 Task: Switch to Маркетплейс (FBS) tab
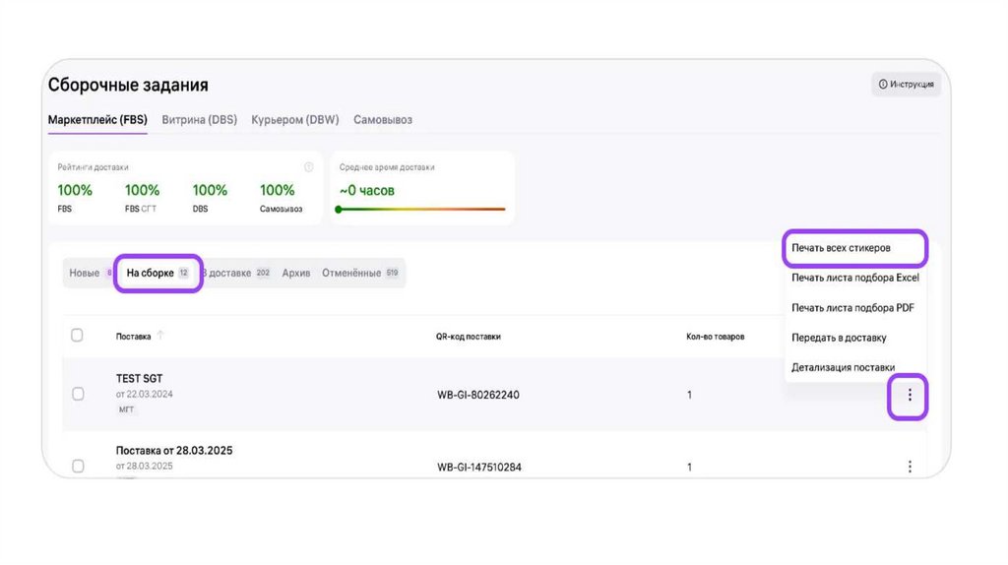(97, 119)
